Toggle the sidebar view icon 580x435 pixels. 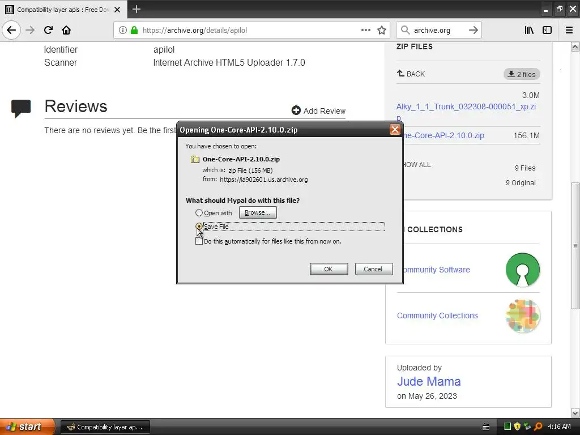(x=547, y=30)
